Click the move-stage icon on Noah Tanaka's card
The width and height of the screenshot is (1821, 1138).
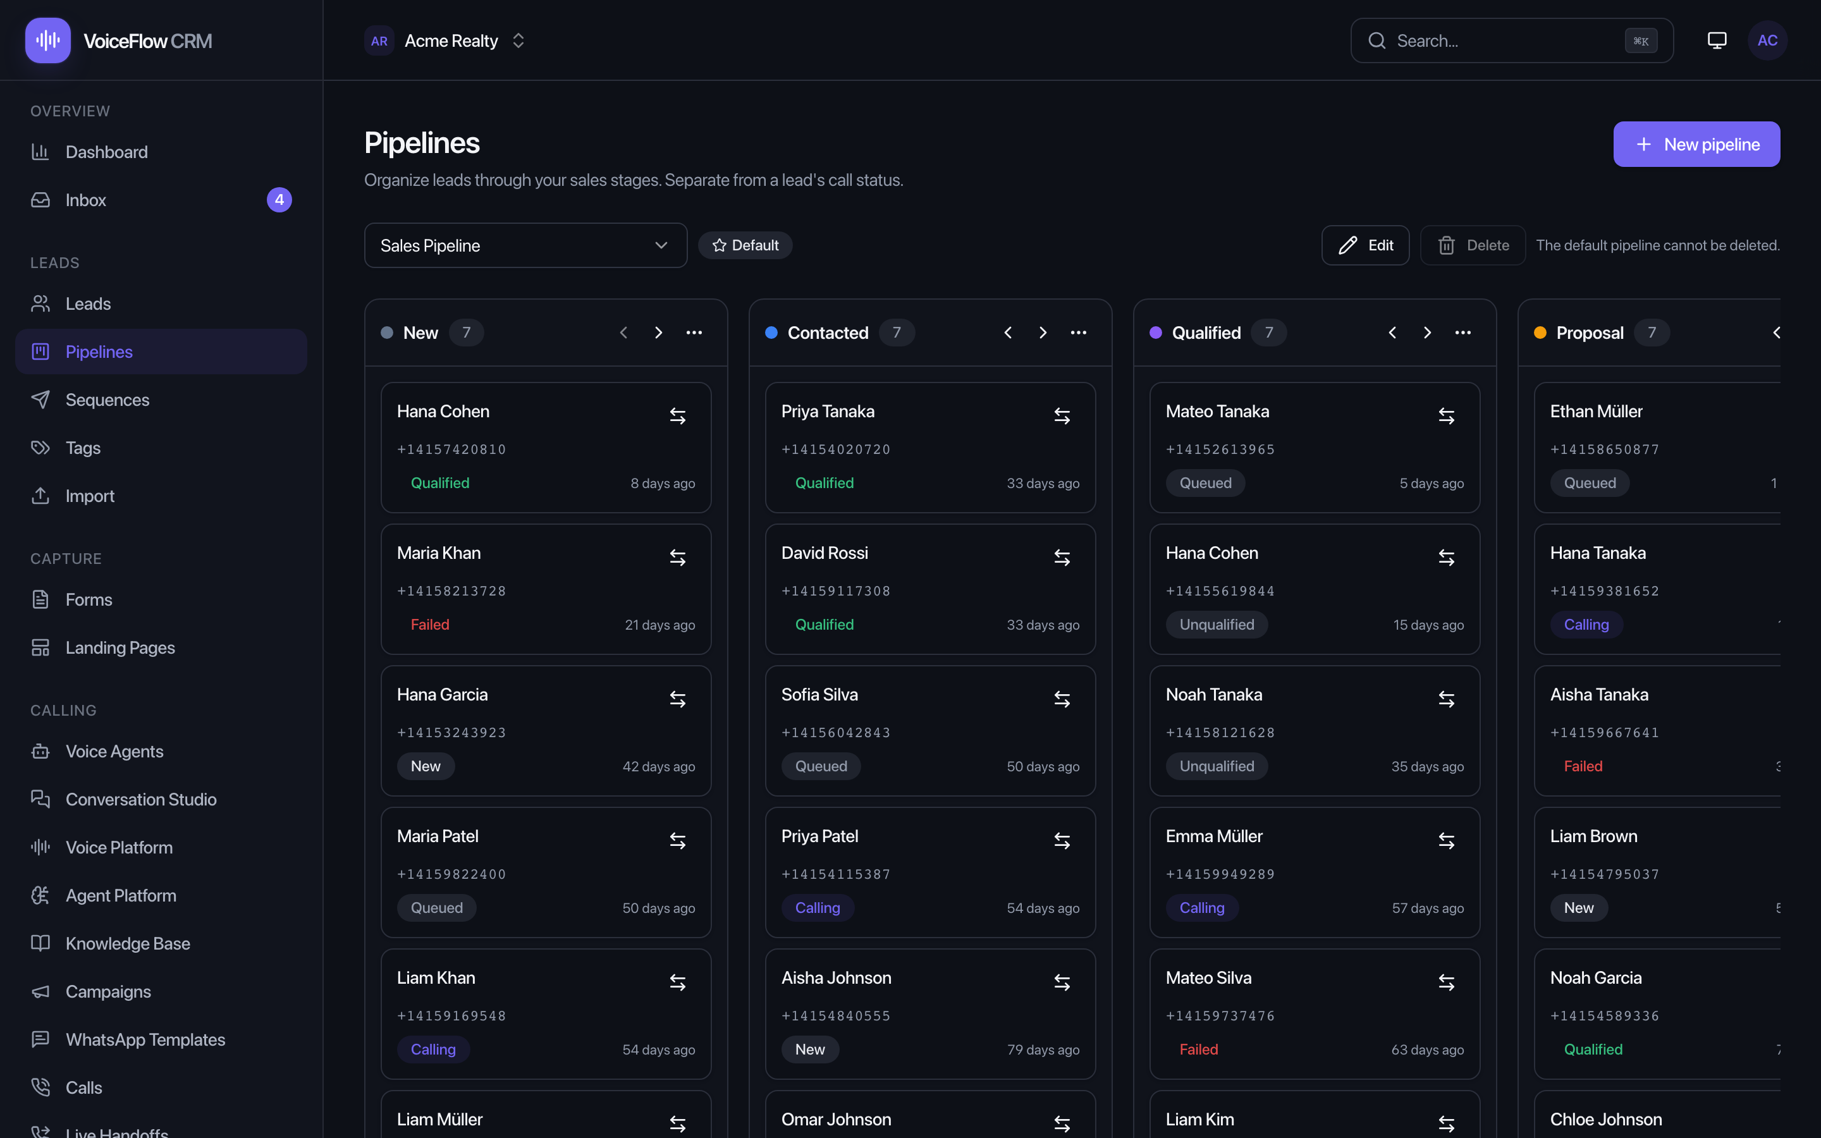pos(1446,699)
